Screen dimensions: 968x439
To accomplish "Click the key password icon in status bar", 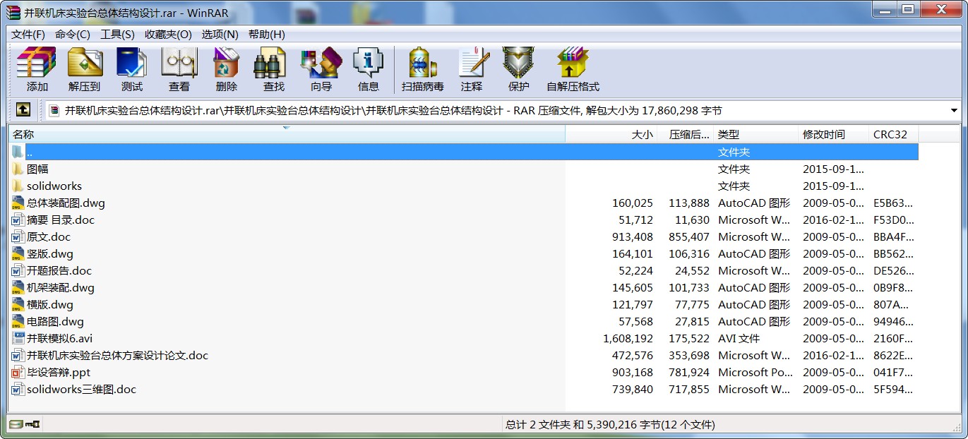I will [x=32, y=424].
